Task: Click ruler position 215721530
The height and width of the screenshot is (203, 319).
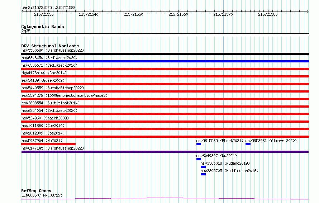Action: coord(44,14)
